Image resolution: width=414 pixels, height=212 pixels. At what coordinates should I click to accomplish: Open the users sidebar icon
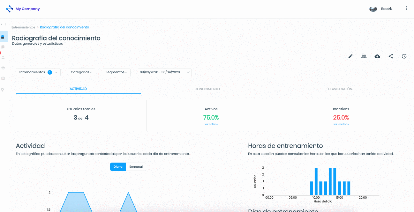point(3,58)
